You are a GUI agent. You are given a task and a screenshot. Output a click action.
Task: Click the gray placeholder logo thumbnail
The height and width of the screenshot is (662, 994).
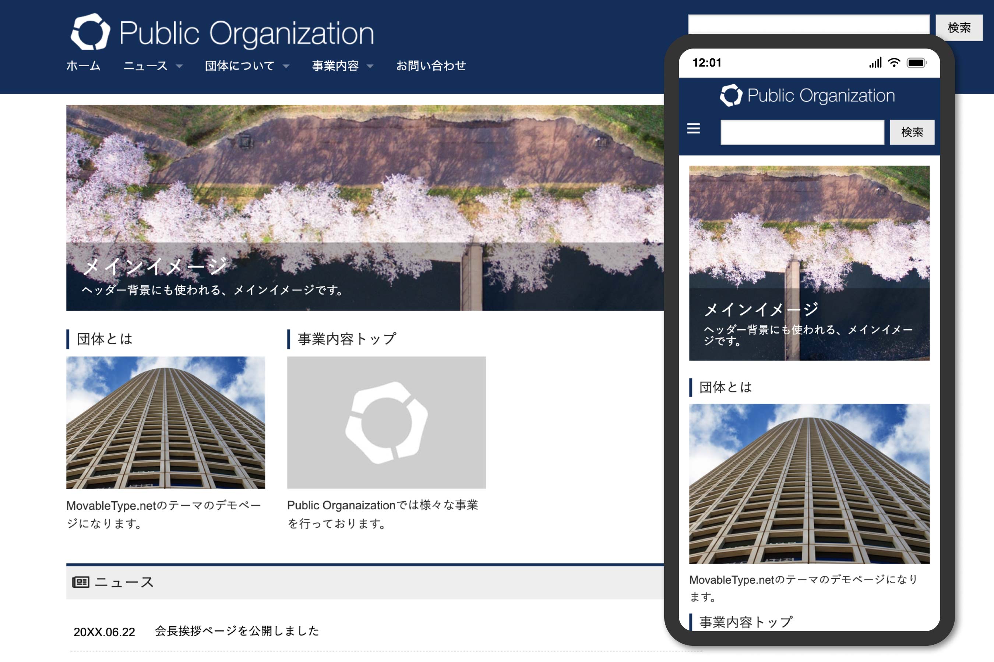(386, 423)
